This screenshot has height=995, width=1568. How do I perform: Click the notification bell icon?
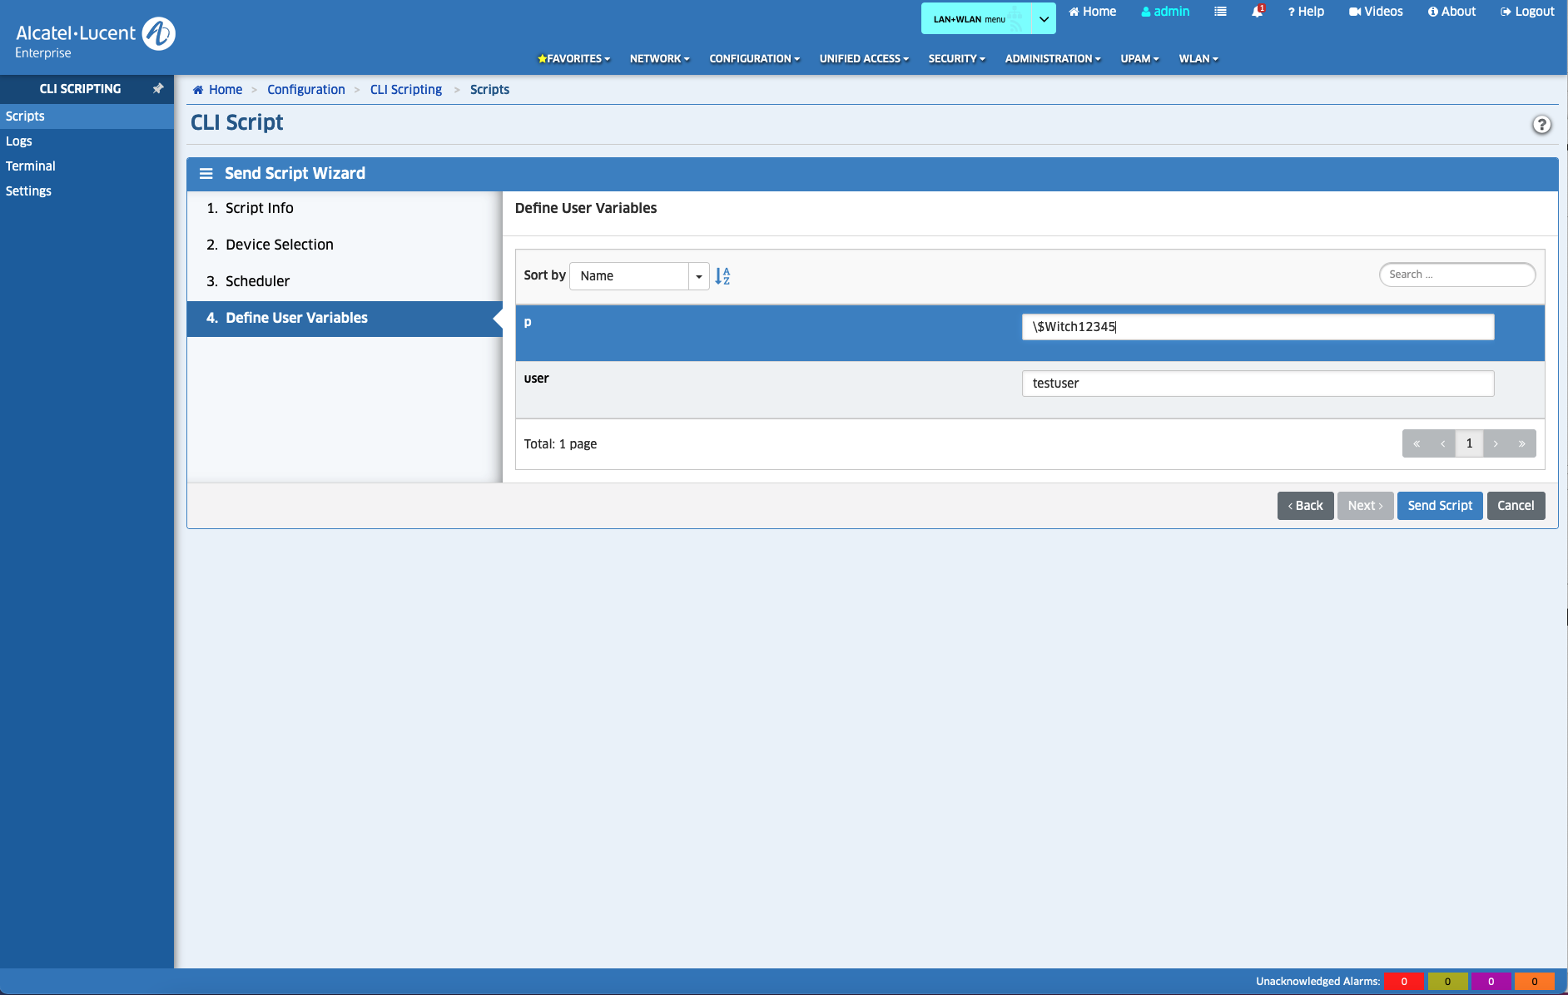pos(1257,12)
